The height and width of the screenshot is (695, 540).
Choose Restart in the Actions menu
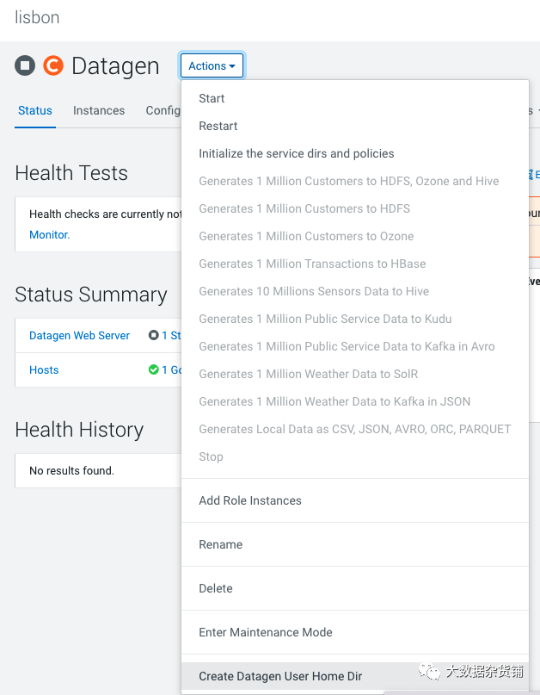click(218, 127)
